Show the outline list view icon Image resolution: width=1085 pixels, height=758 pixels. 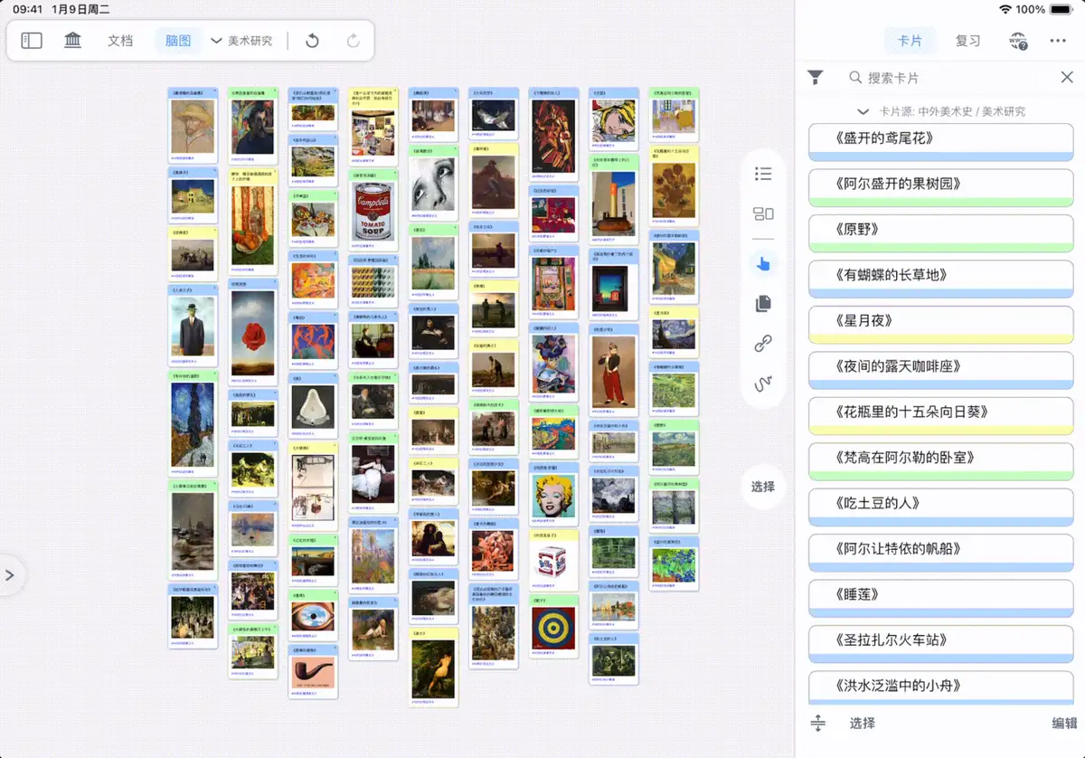[x=763, y=174]
